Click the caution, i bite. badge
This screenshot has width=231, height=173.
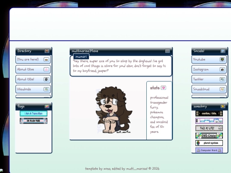coord(209,114)
